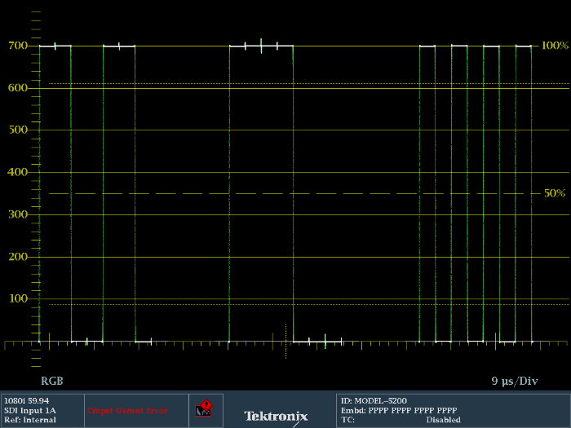Click the 500 graticule scale label
This screenshot has height=428, width=571.
coord(18,130)
